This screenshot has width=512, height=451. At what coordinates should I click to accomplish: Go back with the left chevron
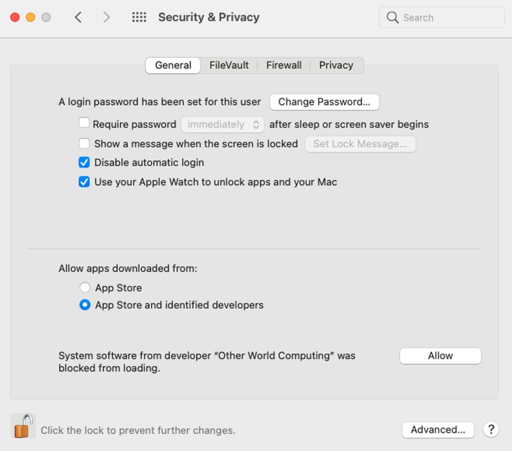point(78,17)
